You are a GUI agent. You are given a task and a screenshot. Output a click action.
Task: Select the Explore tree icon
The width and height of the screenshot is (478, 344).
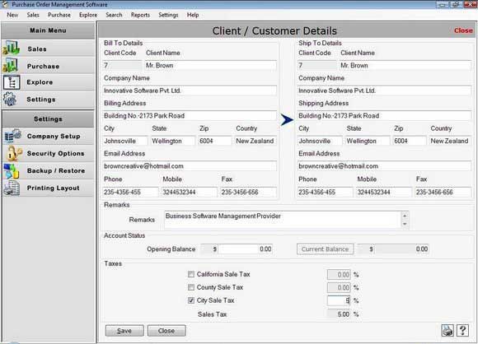[12, 82]
